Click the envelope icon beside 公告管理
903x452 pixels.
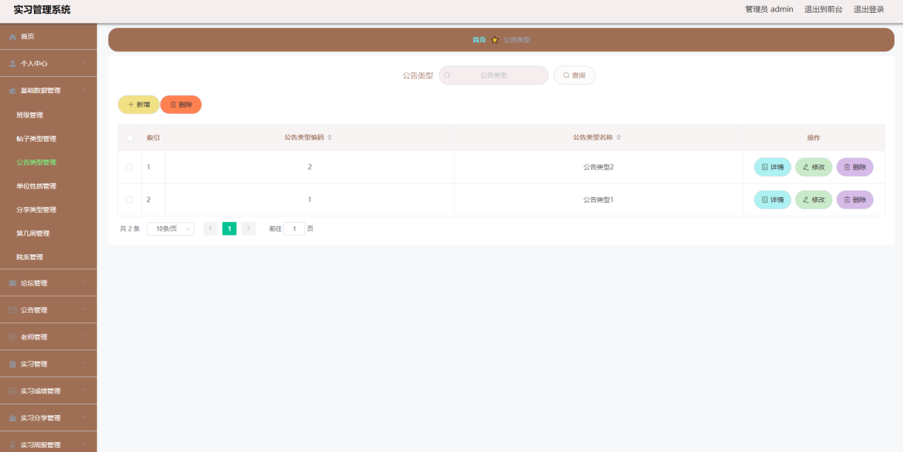(12, 309)
